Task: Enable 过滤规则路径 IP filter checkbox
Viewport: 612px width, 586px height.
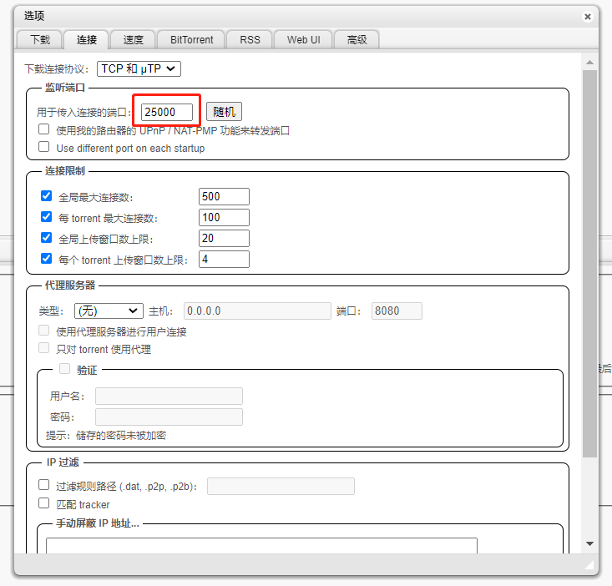Action: [44, 485]
